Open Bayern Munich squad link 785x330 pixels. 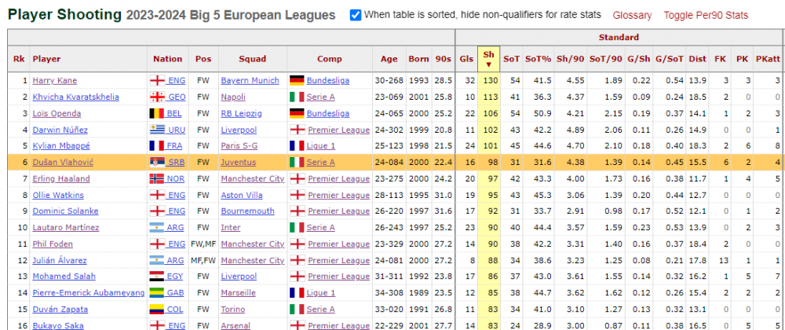(x=247, y=81)
